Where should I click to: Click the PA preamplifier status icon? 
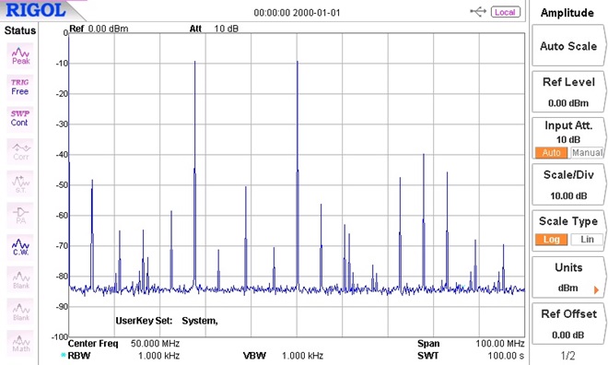[20, 216]
